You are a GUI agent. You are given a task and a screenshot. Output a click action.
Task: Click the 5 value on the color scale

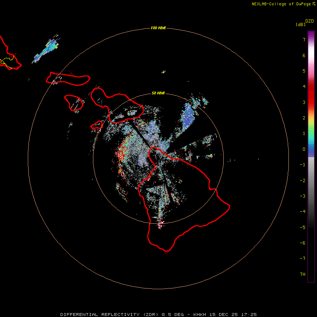pos(304,71)
